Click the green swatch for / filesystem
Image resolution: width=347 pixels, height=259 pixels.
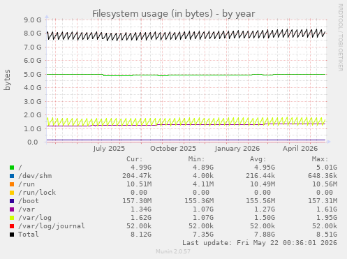tap(12, 168)
